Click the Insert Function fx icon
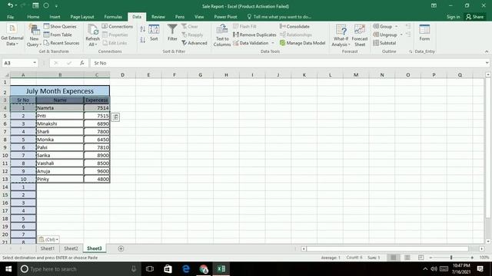Screen dimensions: 492x276 click(x=82, y=63)
